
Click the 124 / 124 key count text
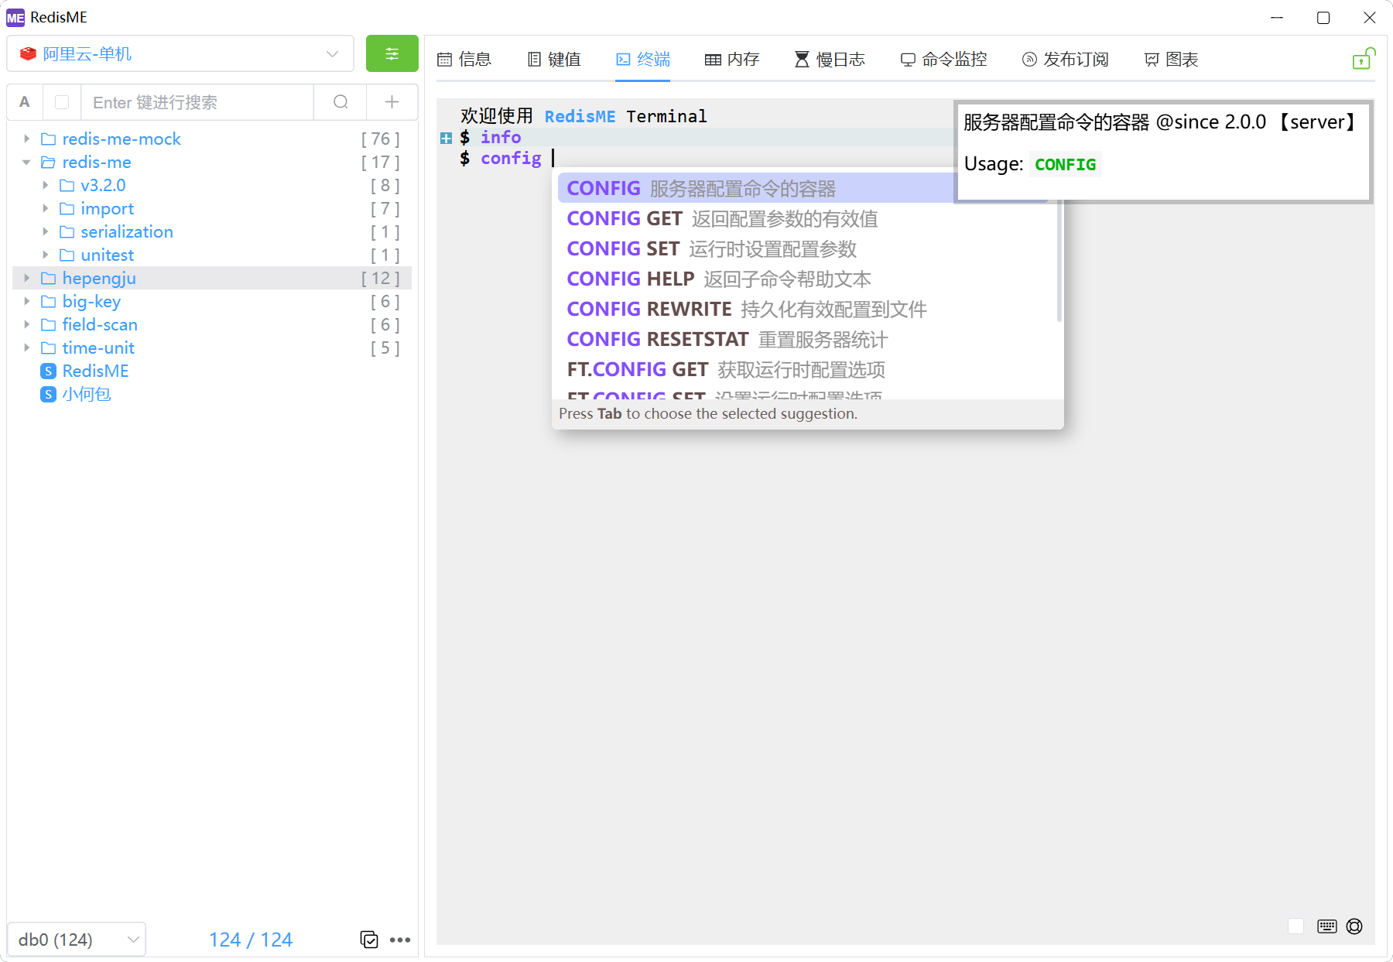click(251, 940)
